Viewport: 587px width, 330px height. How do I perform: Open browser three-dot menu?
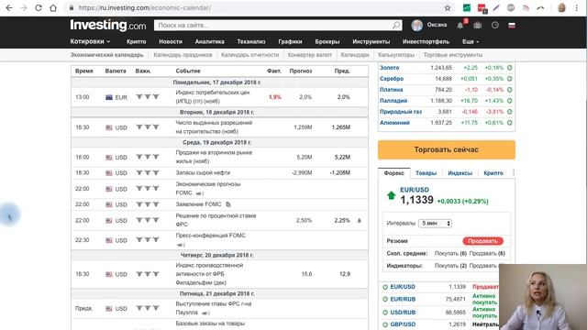pos(577,8)
